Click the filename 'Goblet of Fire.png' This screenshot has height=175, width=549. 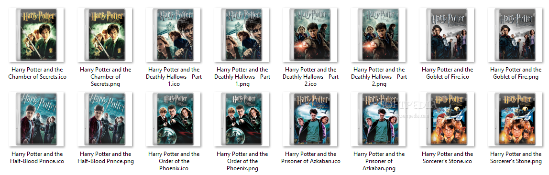click(516, 73)
